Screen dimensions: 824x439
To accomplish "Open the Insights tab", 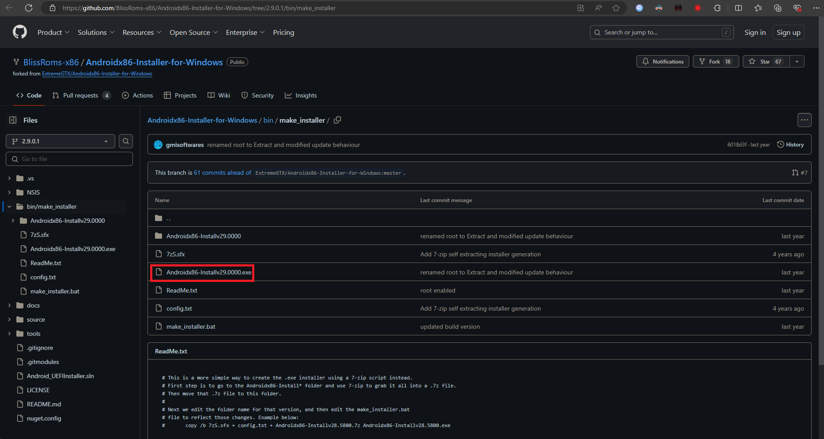I will (x=301, y=95).
